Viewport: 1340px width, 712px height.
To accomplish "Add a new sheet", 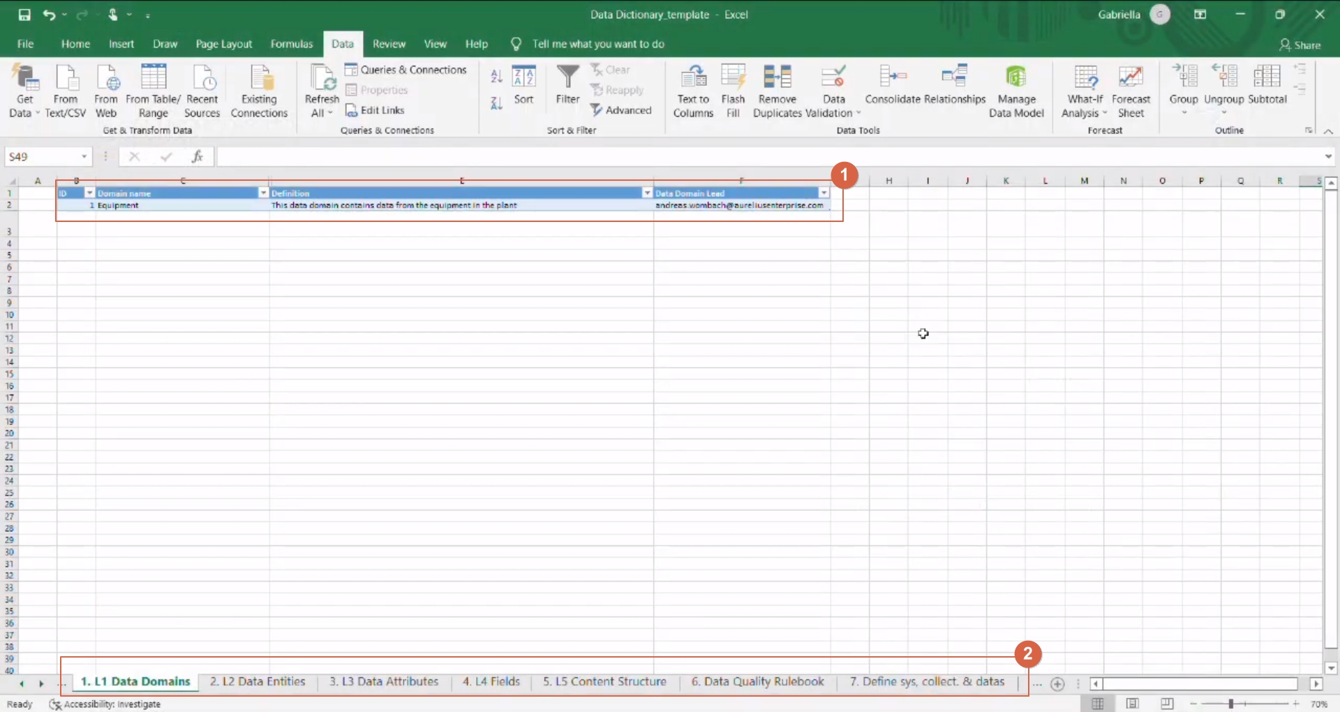I will pyautogui.click(x=1057, y=684).
